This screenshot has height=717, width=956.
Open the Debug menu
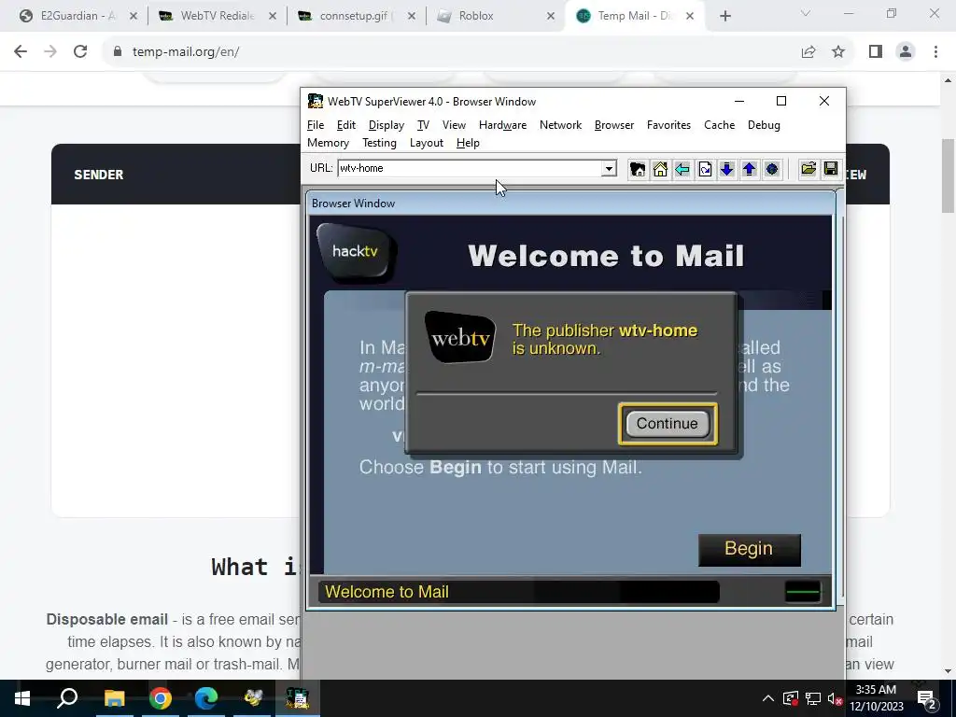pyautogui.click(x=764, y=125)
